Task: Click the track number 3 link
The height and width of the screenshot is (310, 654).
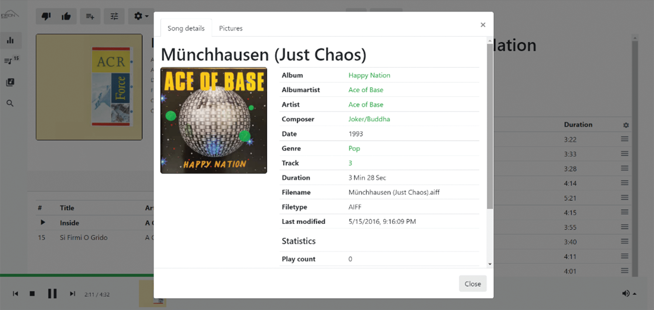Action: [x=350, y=163]
